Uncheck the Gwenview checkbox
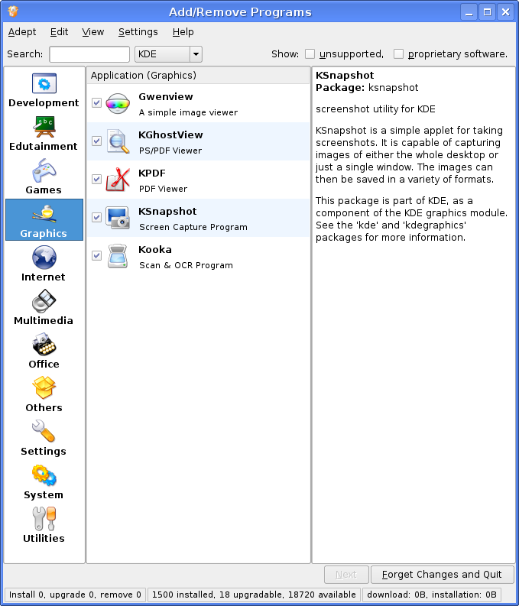The height and width of the screenshot is (606, 519). coord(96,102)
